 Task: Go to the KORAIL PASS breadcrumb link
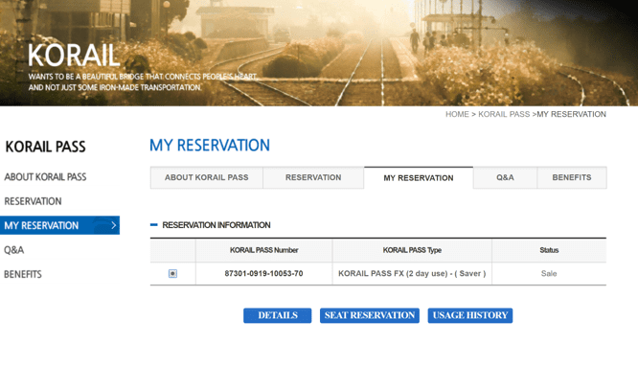[x=504, y=114]
